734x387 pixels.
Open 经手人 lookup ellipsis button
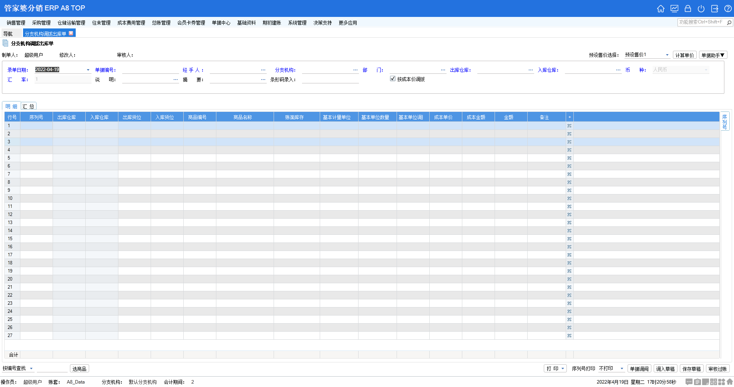point(263,70)
